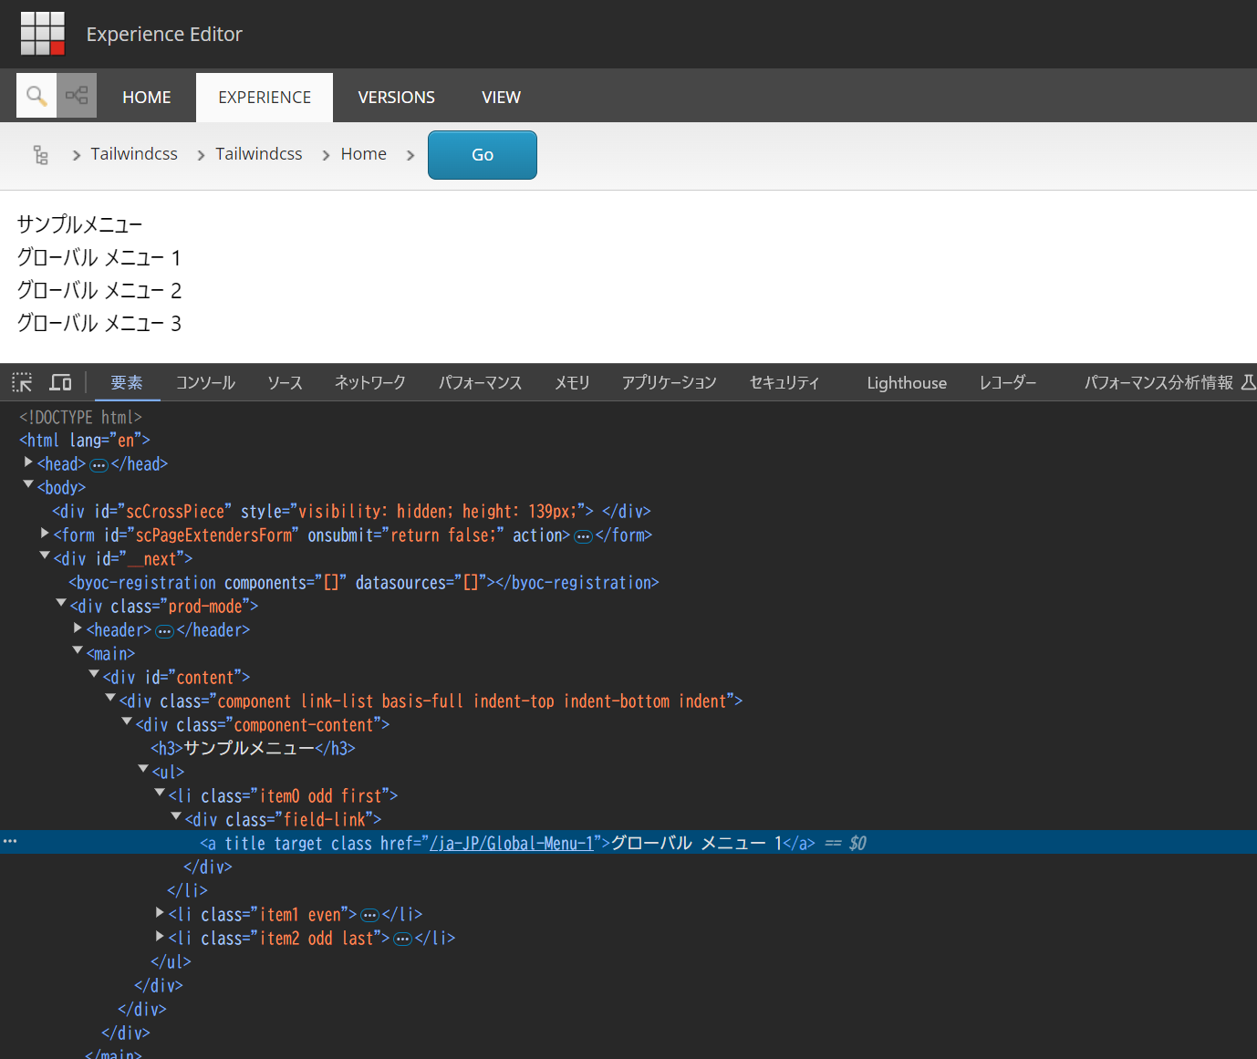1257x1059 pixels.
Task: Expand the scPageExtendersForm form node
Action: coord(45,534)
